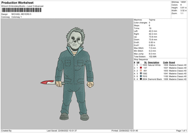Select the MICHAEL MEYERS 5 design name
This screenshot has height=133, width=188.
coord(21,14)
